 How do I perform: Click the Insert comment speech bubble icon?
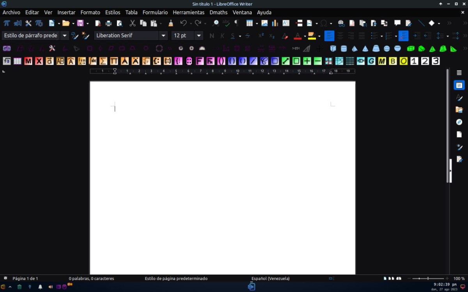[x=397, y=23]
